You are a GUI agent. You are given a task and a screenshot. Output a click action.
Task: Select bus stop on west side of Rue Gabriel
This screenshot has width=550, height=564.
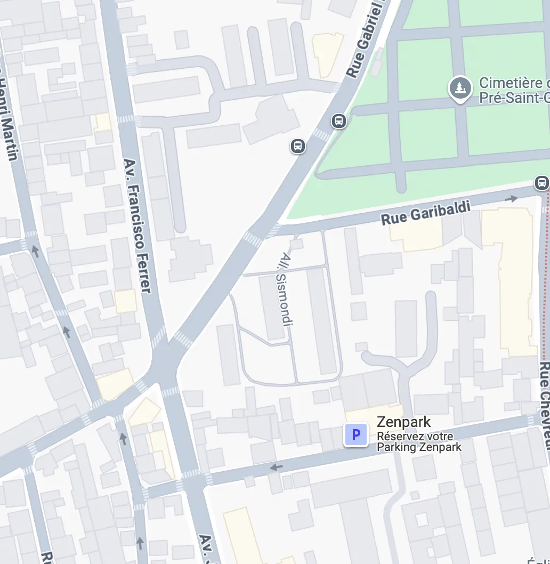298,146
